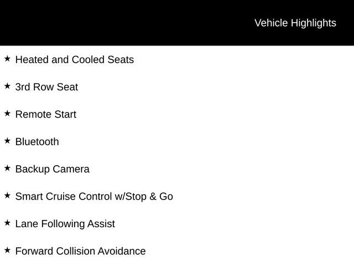The image size is (354, 266).
Task: Click the star next to 3rd Row Seat
Action: click(x=7, y=86)
